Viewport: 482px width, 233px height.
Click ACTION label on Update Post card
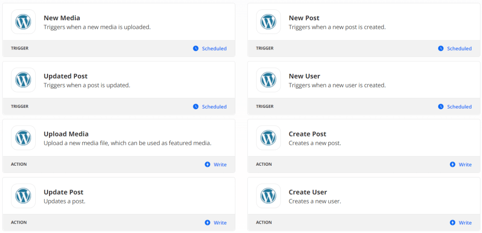[19, 222]
